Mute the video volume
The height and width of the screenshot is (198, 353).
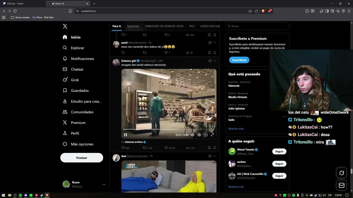click(192, 135)
